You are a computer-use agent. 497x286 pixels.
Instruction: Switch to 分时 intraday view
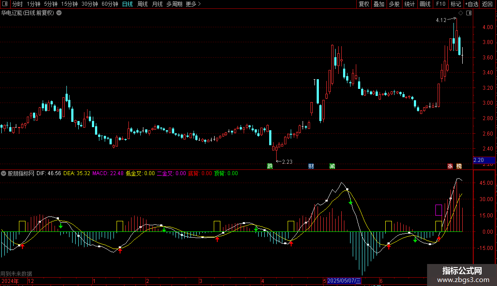(18, 4)
